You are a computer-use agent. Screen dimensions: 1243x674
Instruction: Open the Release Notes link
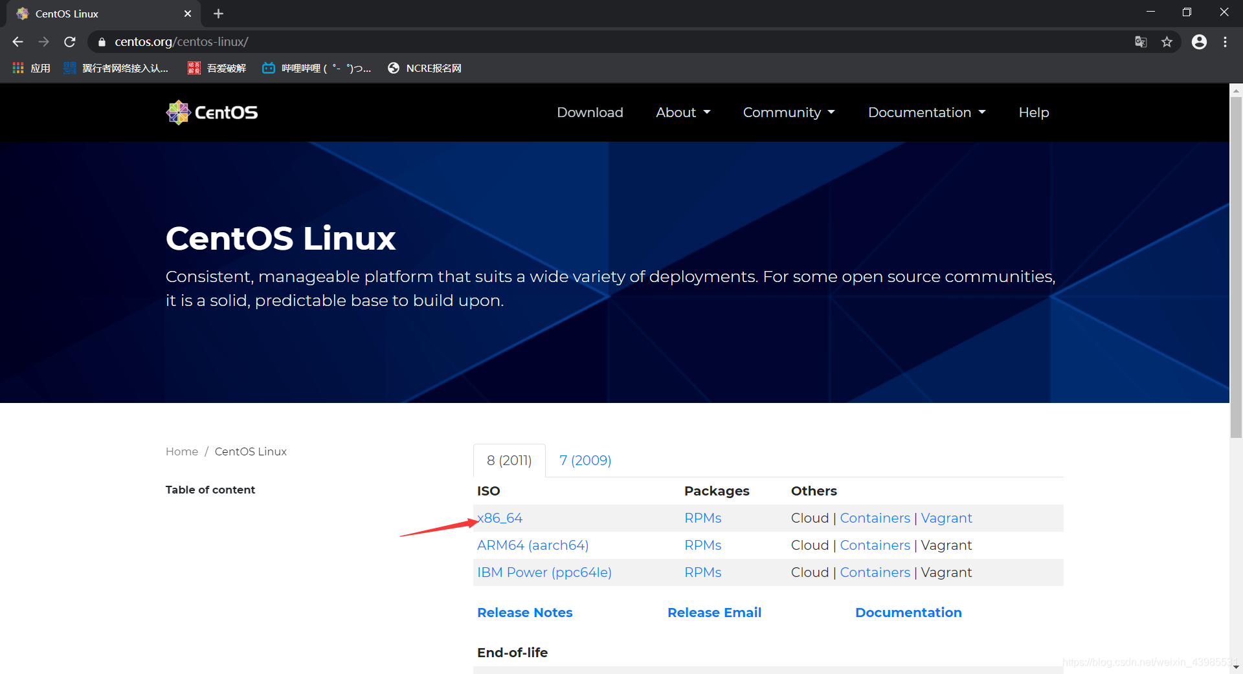525,613
